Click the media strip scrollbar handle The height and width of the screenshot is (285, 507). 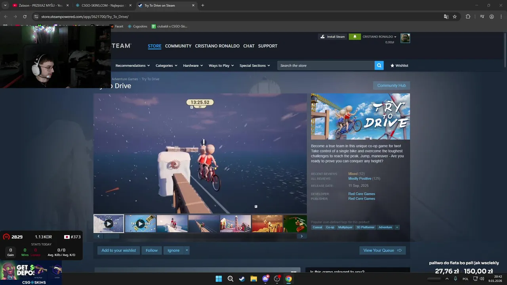coord(112,236)
